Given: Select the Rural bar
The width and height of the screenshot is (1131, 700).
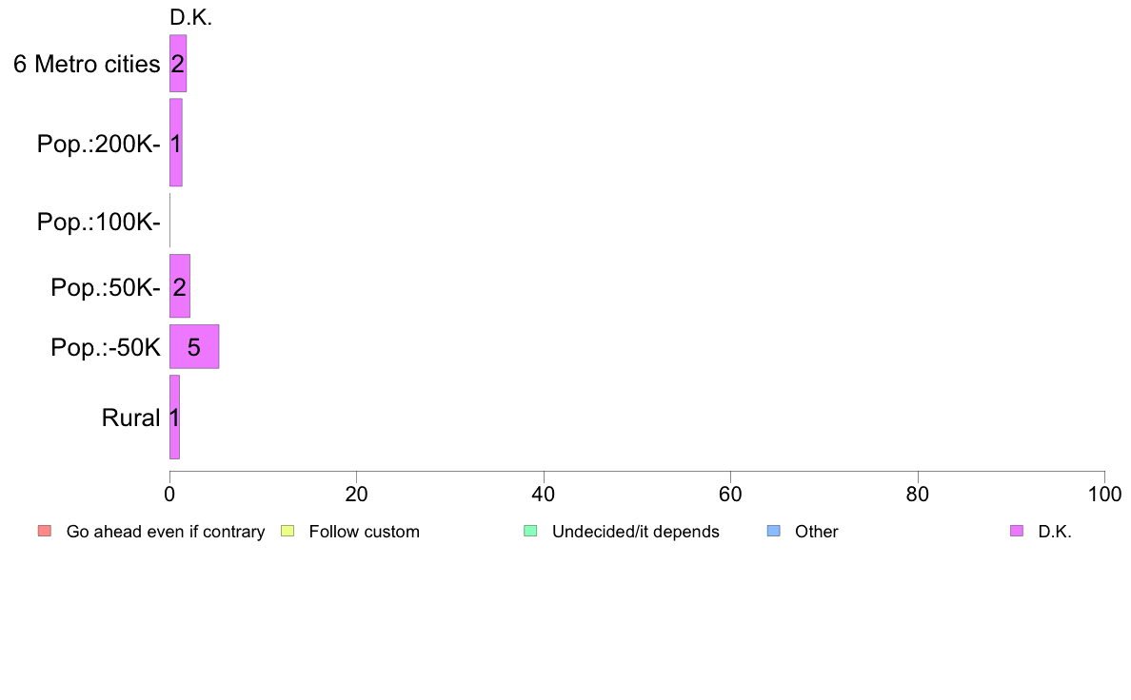Looking at the screenshot, I should click(x=174, y=417).
